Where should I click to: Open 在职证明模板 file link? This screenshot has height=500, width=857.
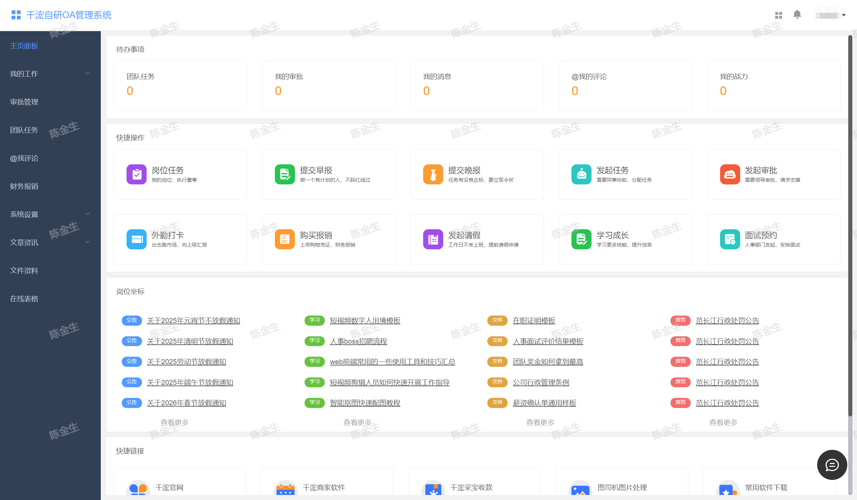pos(534,321)
